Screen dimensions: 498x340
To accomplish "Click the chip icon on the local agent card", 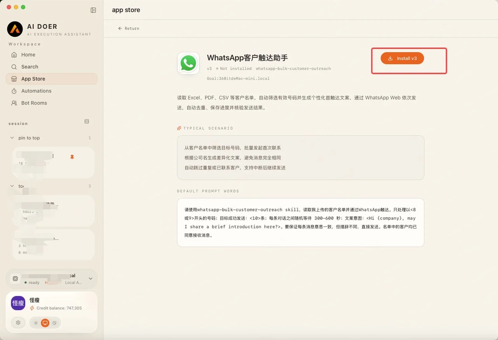I will point(15,279).
